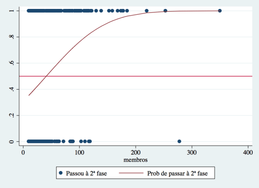Click the y-axis tick label .6
Viewport: 259px width, 188px height.
(11, 63)
